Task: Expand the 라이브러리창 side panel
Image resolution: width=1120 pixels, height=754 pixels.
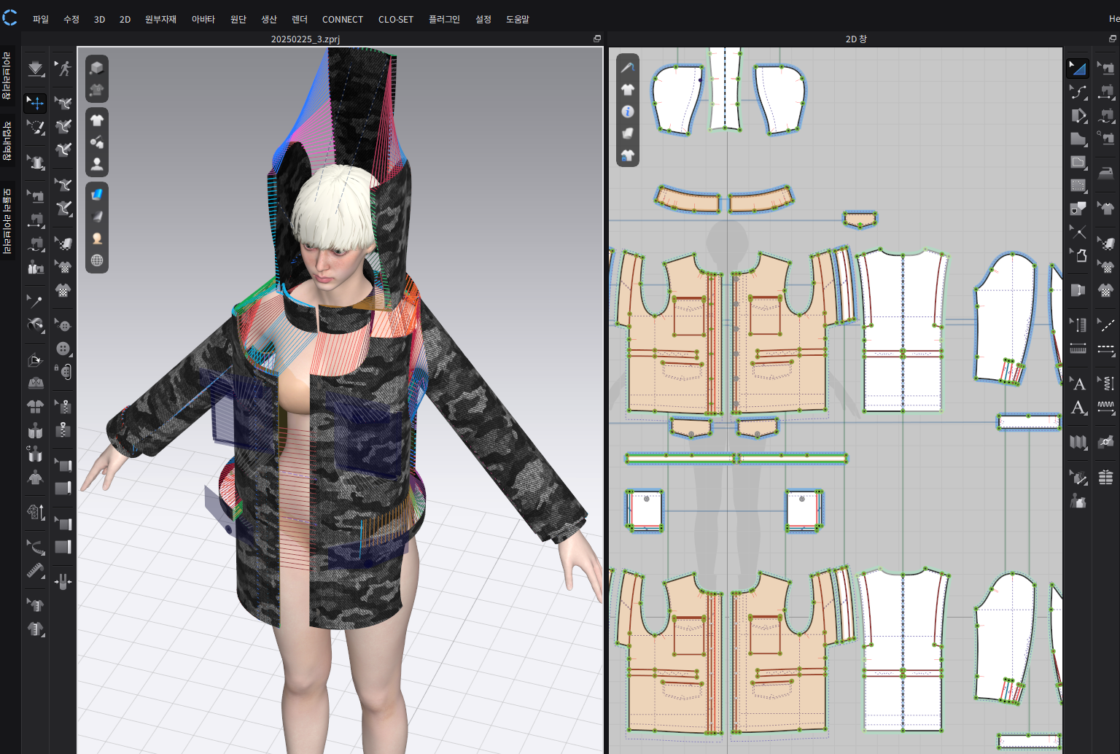Action: (7, 76)
